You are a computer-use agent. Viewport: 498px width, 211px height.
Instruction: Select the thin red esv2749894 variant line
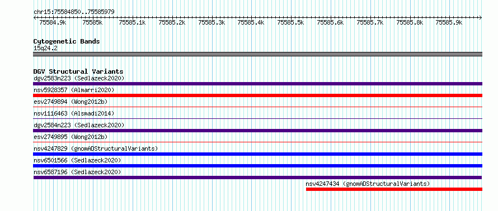click(x=257, y=107)
